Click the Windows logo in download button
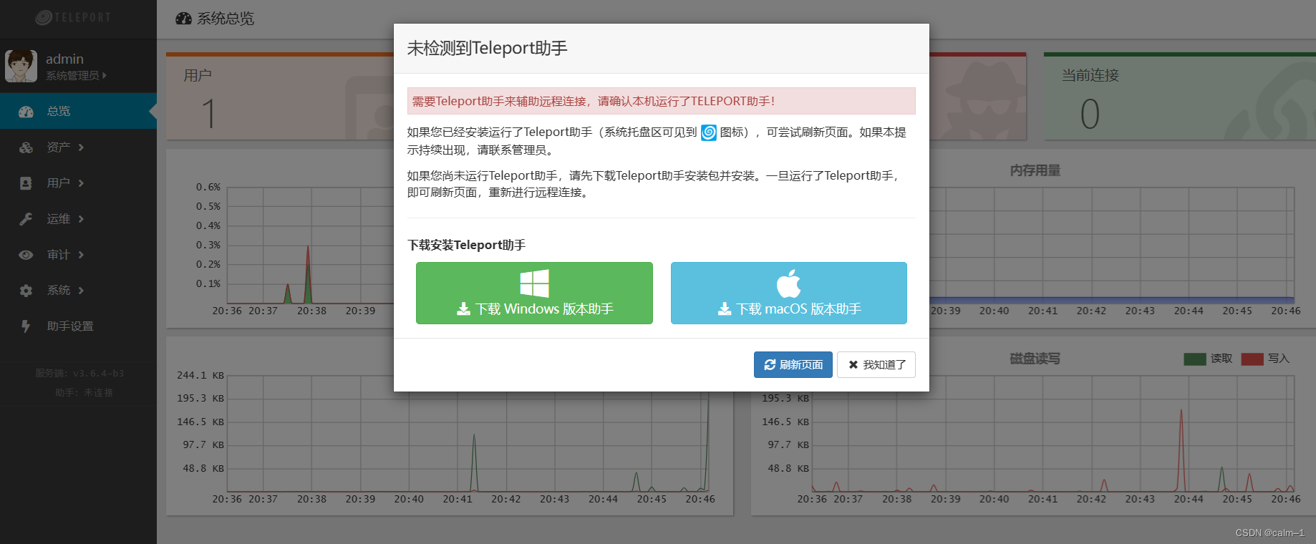 point(534,283)
